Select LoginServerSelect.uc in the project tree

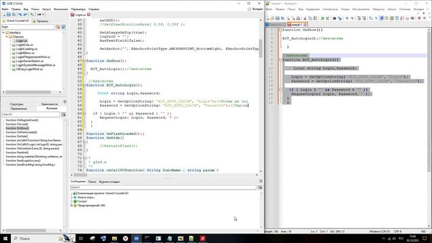(30, 61)
